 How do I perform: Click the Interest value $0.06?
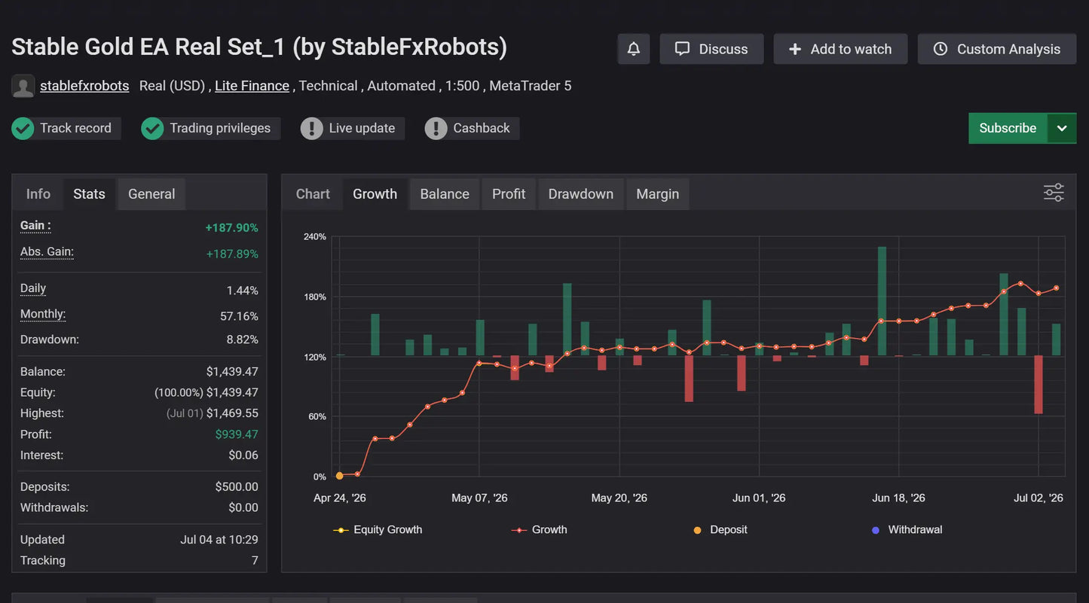243,455
